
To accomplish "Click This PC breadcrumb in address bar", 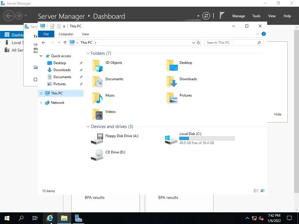I will click(86, 43).
